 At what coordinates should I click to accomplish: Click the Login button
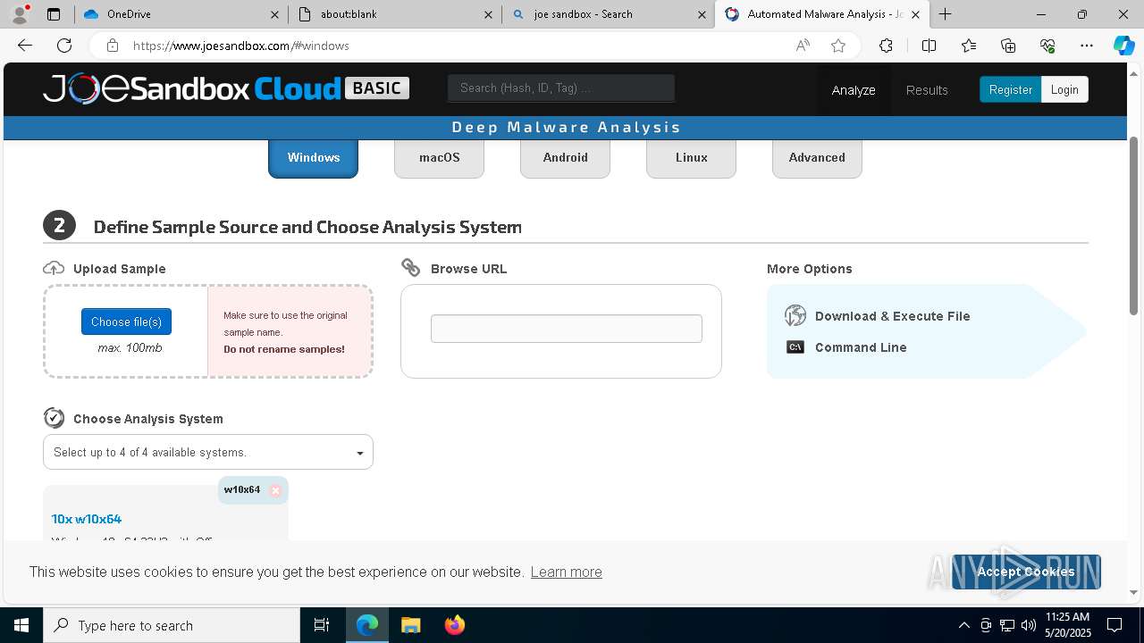pos(1064,89)
